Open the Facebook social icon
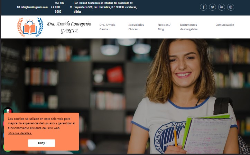Image resolution: width=250 pixels, height=155 pixels. click(203, 7)
